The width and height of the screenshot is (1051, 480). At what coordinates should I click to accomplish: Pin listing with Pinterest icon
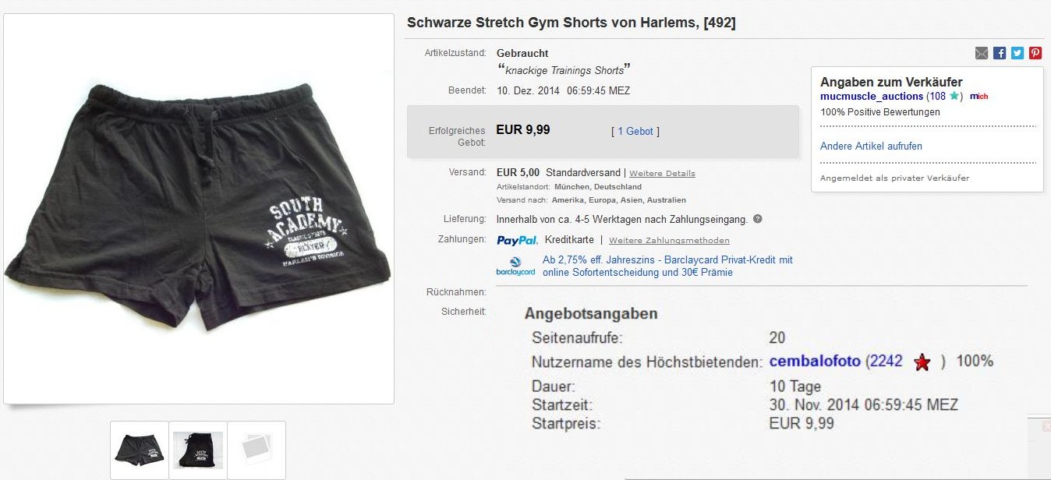coord(1035,53)
